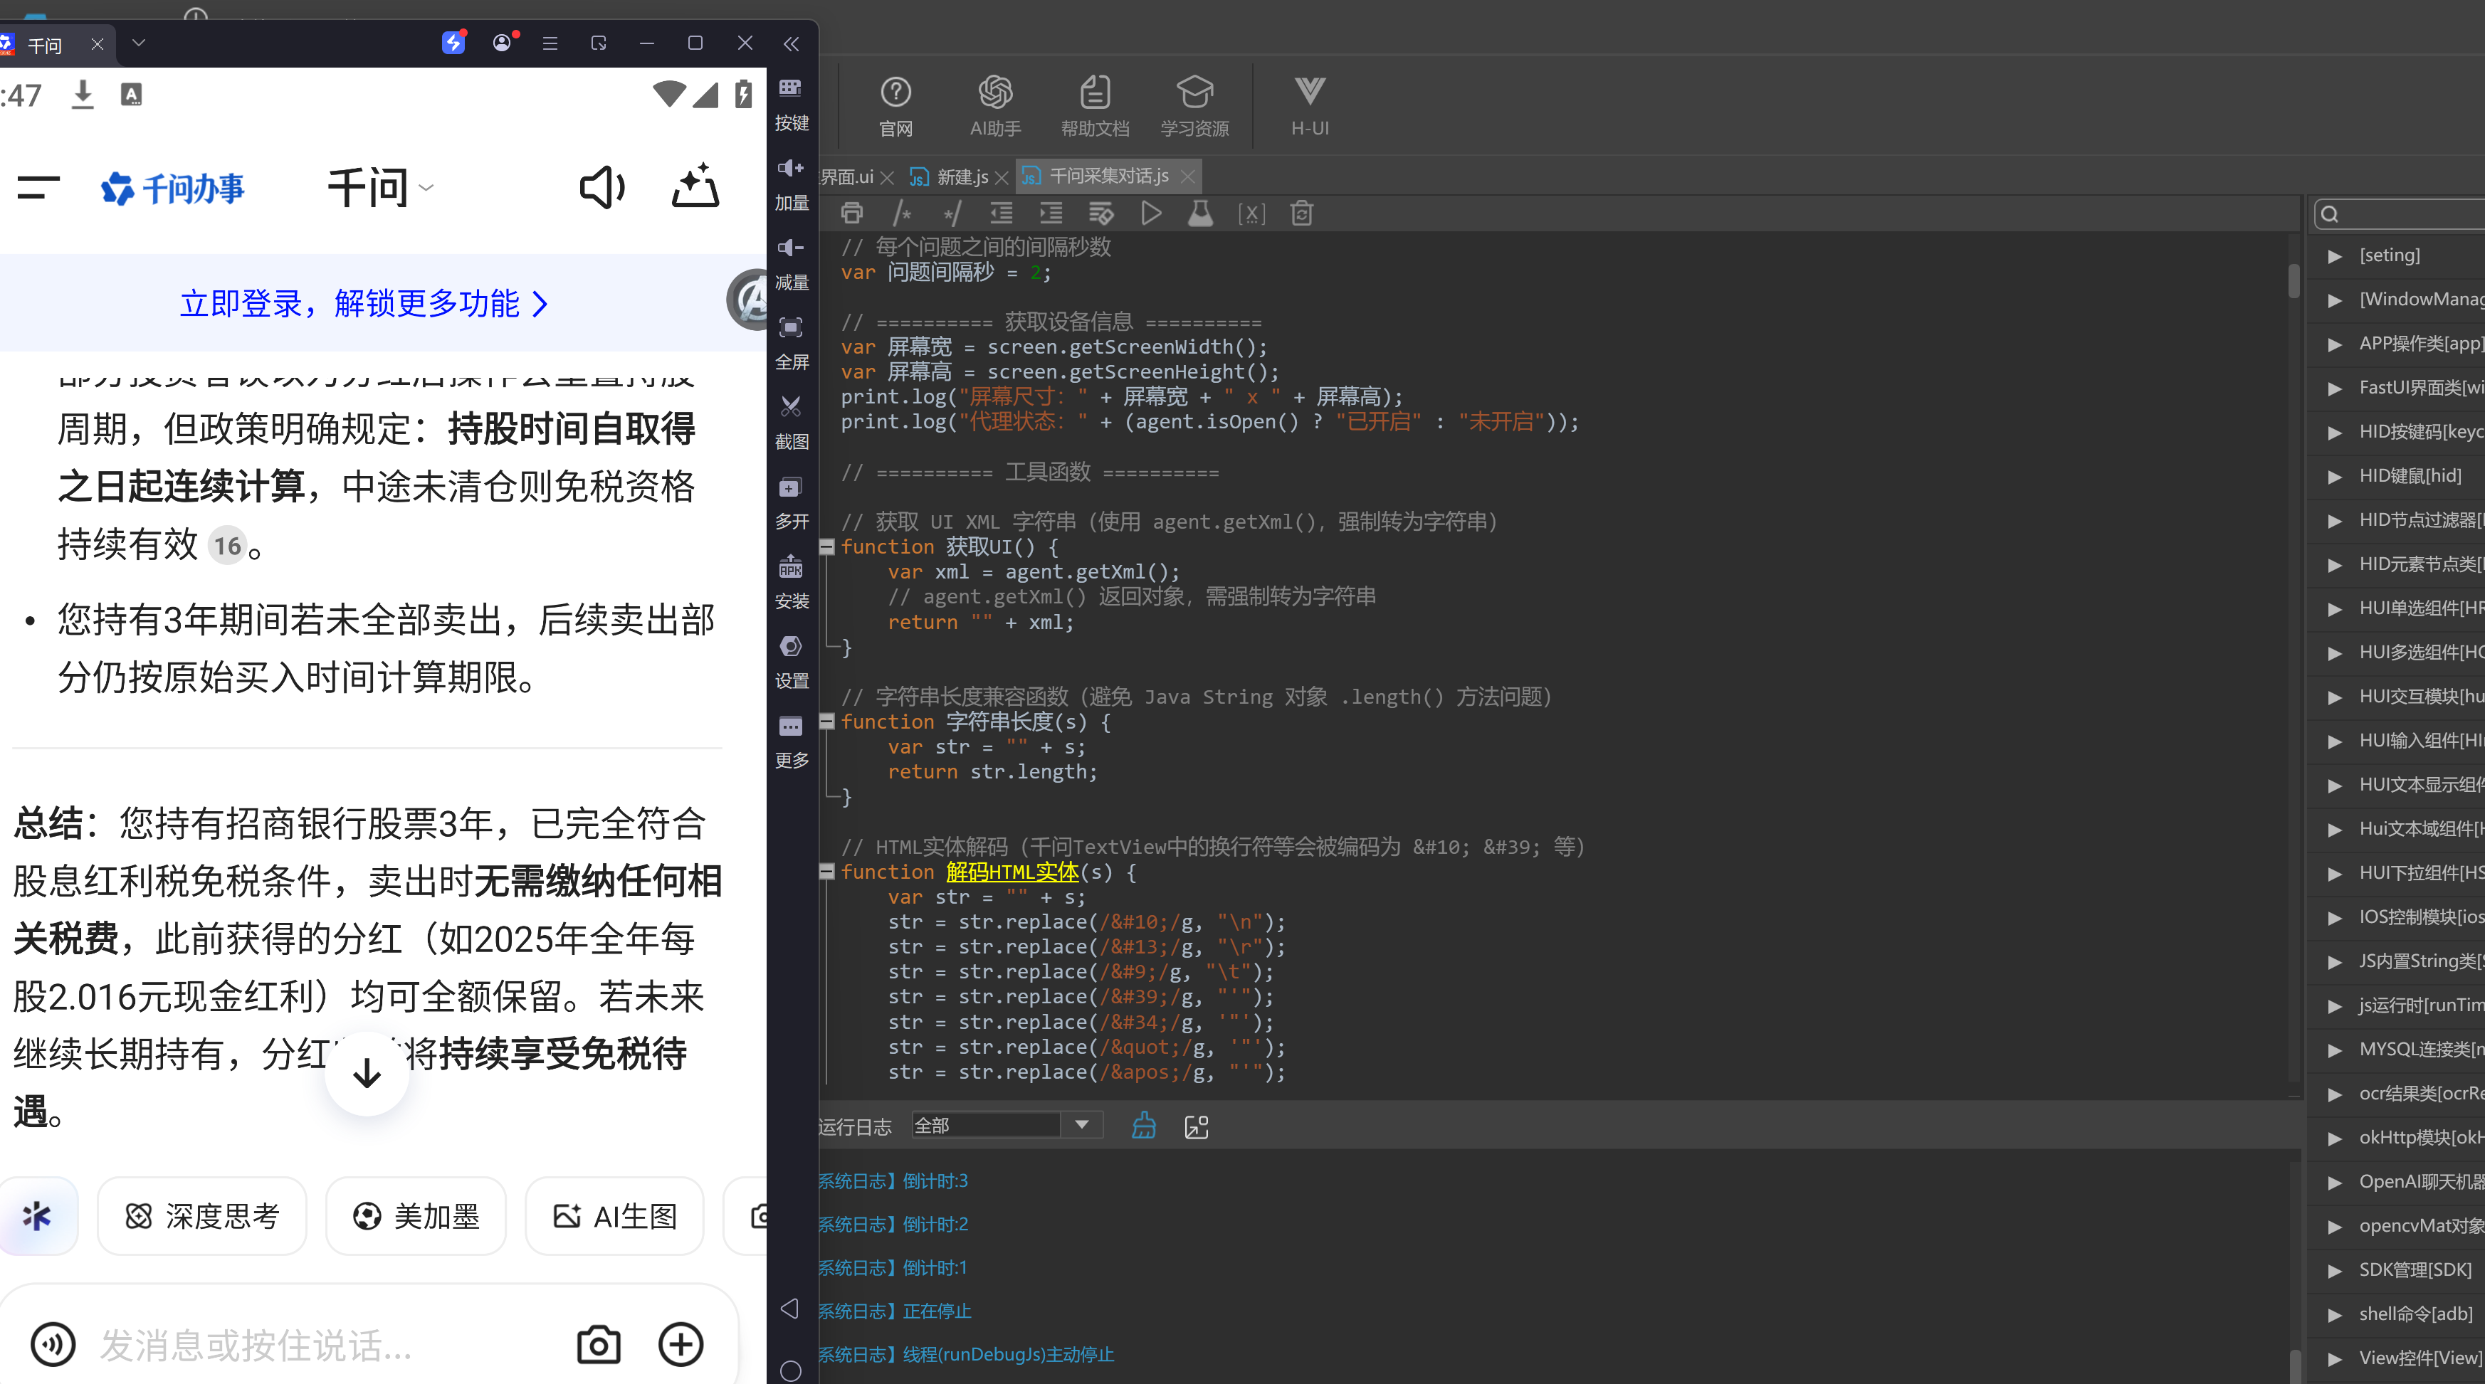
Task: Tap the 发消息或按住说话 message input
Action: point(256,1344)
